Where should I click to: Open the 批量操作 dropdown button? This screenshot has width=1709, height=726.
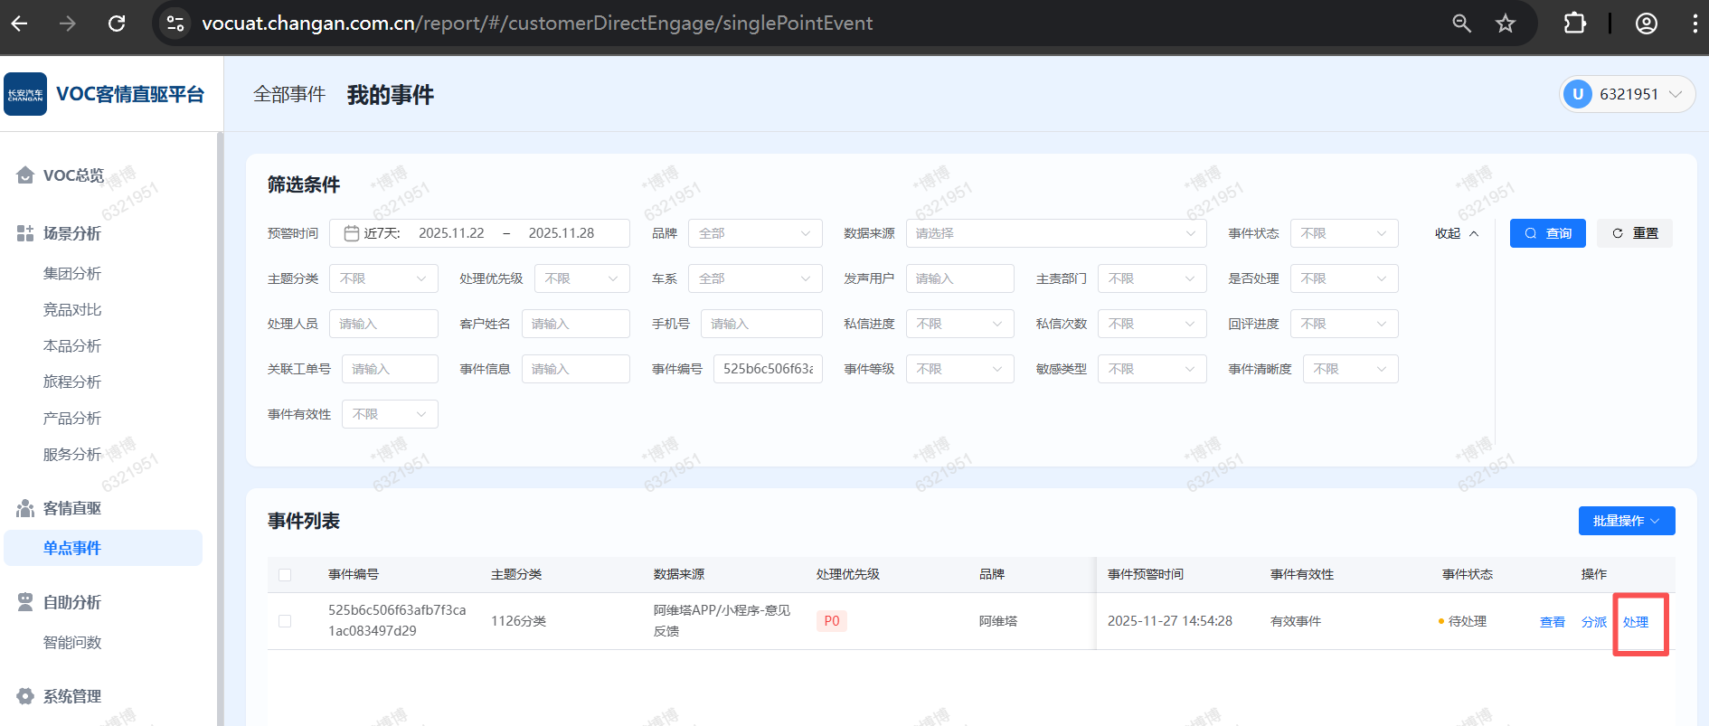pyautogui.click(x=1626, y=521)
